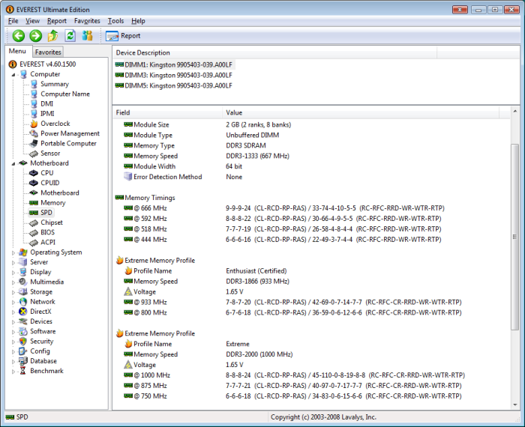Viewport: 525px width, 427px height.
Task: Click the Software category icon
Action: point(22,331)
